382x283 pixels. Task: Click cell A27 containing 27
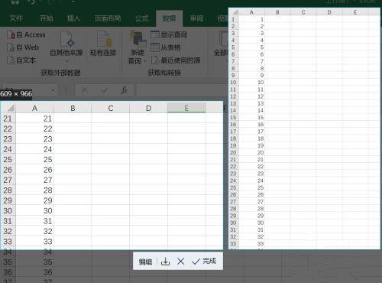click(x=34, y=180)
